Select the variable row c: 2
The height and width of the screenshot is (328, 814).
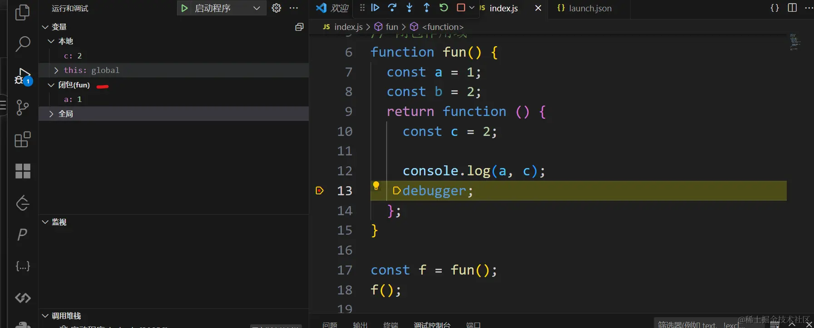173,56
